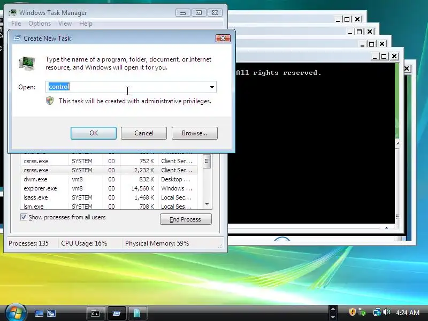Click the 4:24 AM clock
The image size is (428, 321).
click(408, 312)
